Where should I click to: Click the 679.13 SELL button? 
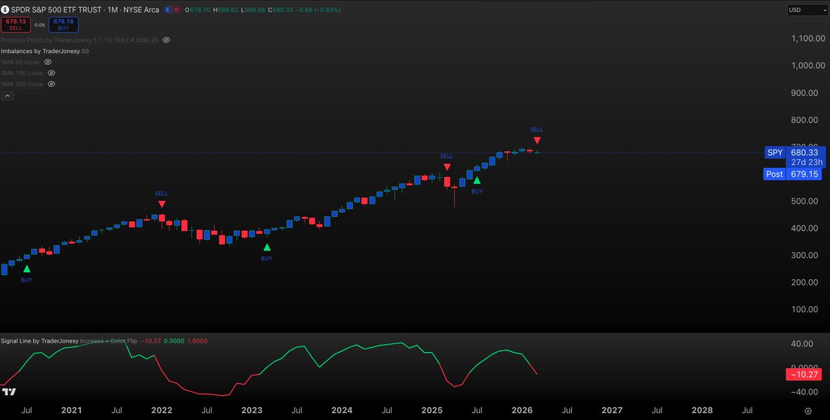16,25
